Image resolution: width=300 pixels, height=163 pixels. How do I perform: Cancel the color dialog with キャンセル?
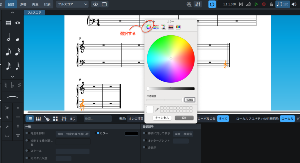coord(162,118)
